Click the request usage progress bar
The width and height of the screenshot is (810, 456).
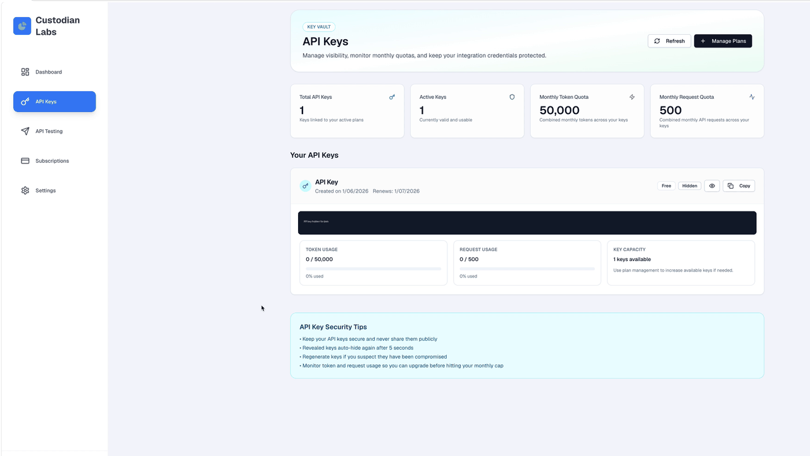point(527,269)
